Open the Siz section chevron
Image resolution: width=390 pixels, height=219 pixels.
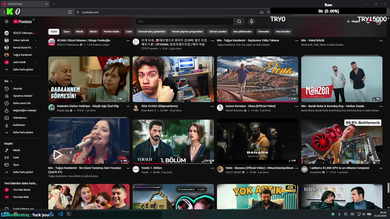[x=11, y=81]
